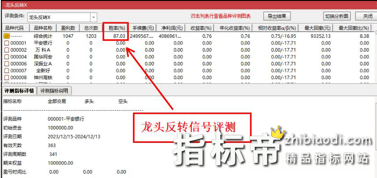The height and width of the screenshot is (178, 377).
Task: Click stock code 000004
Action: click(x=19, y=57)
